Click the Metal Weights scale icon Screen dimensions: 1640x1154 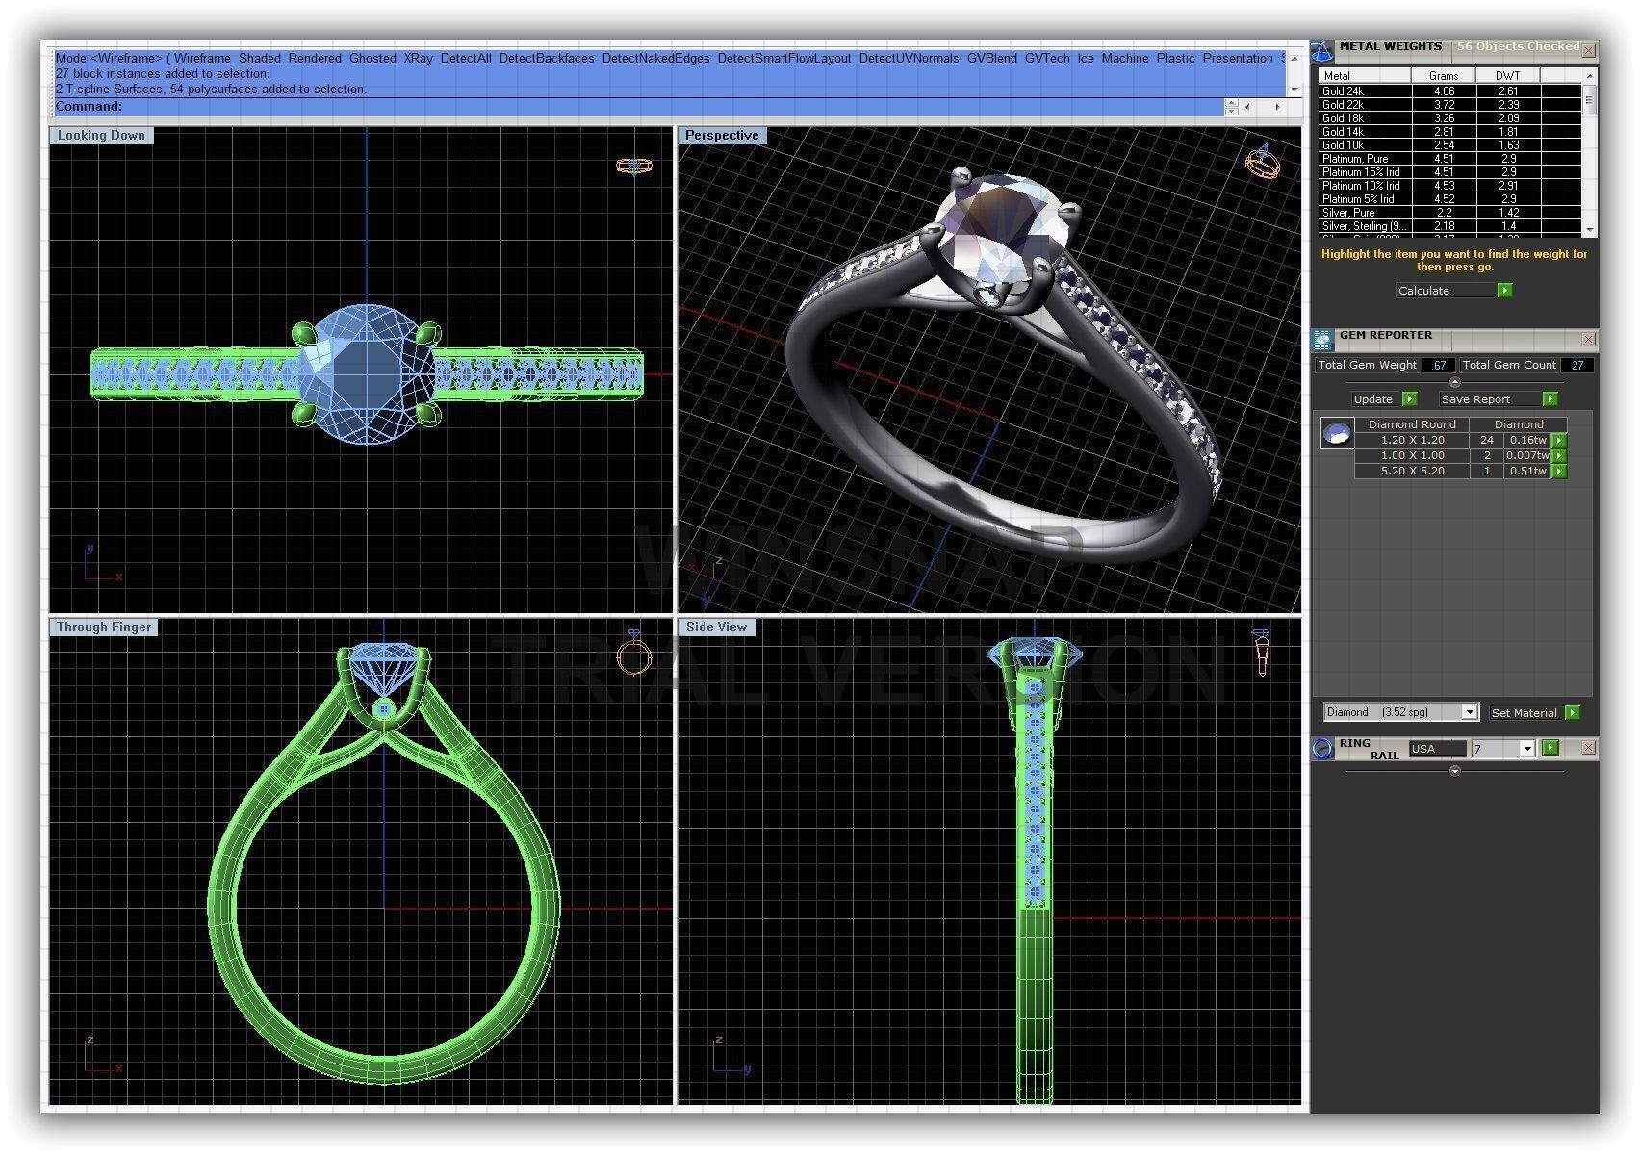coord(1323,51)
